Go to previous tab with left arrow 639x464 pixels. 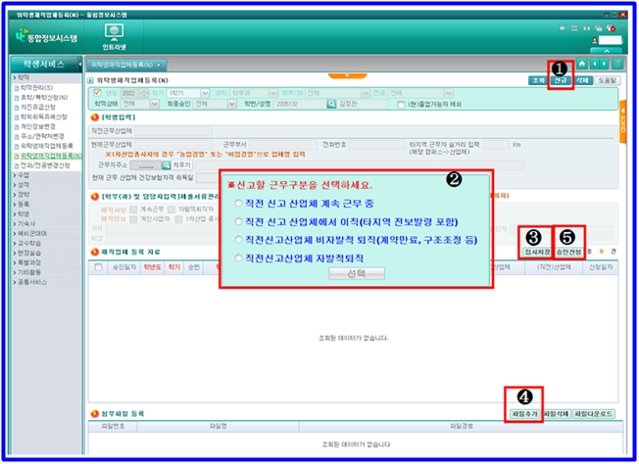(595, 64)
